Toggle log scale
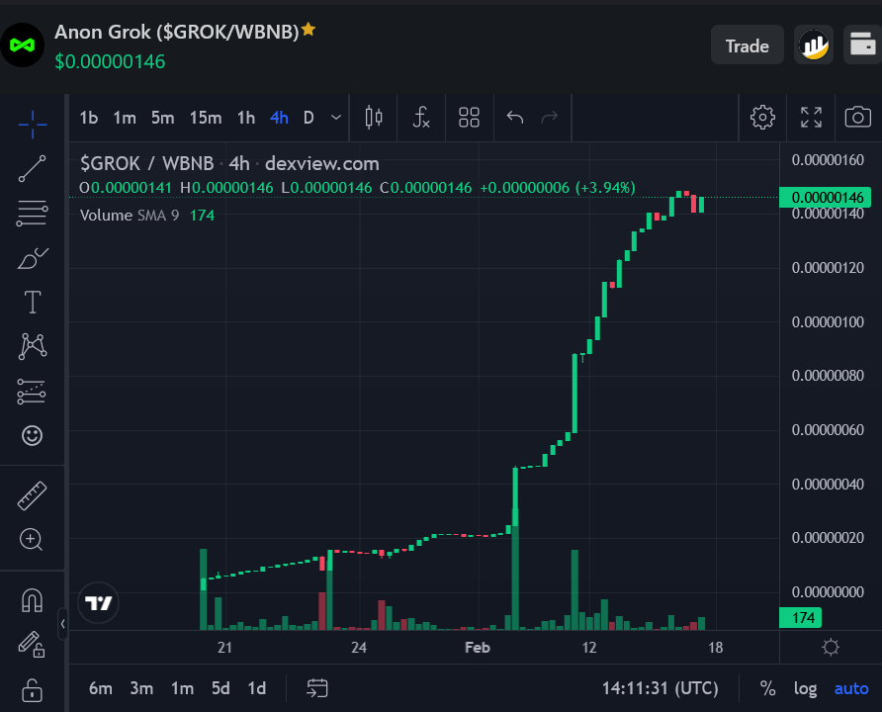This screenshot has height=712, width=882. (x=806, y=688)
